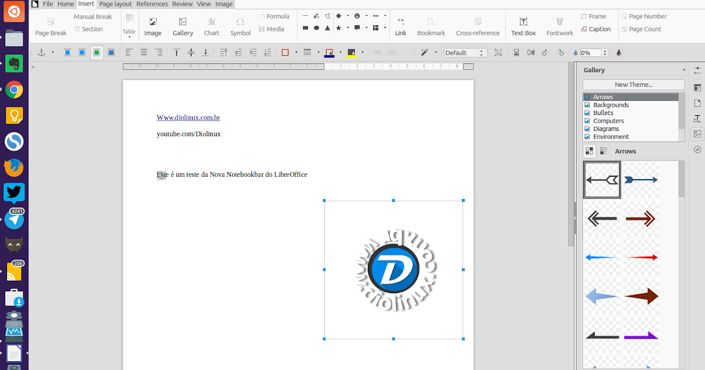Send image to back
Screen dimensions: 705x370
(x=268, y=52)
